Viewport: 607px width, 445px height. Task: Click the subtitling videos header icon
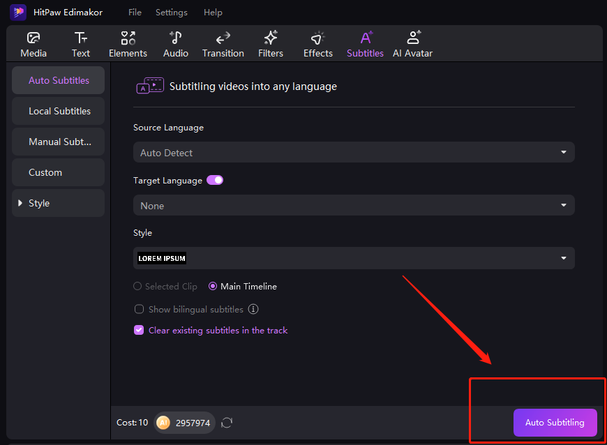pos(150,86)
